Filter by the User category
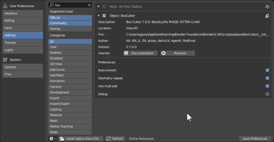This screenshot has width=274, height=142. point(70,47)
